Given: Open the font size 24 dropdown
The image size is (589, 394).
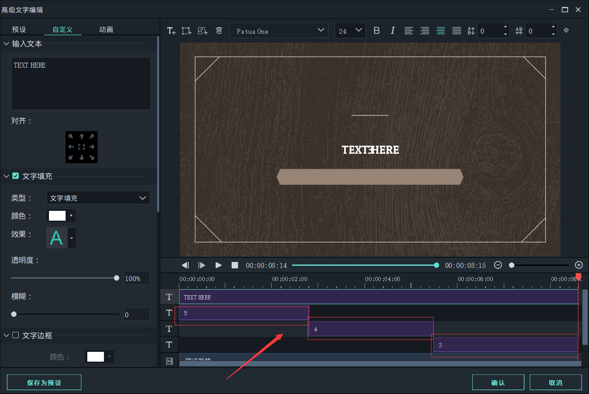Looking at the screenshot, I should (x=350, y=31).
